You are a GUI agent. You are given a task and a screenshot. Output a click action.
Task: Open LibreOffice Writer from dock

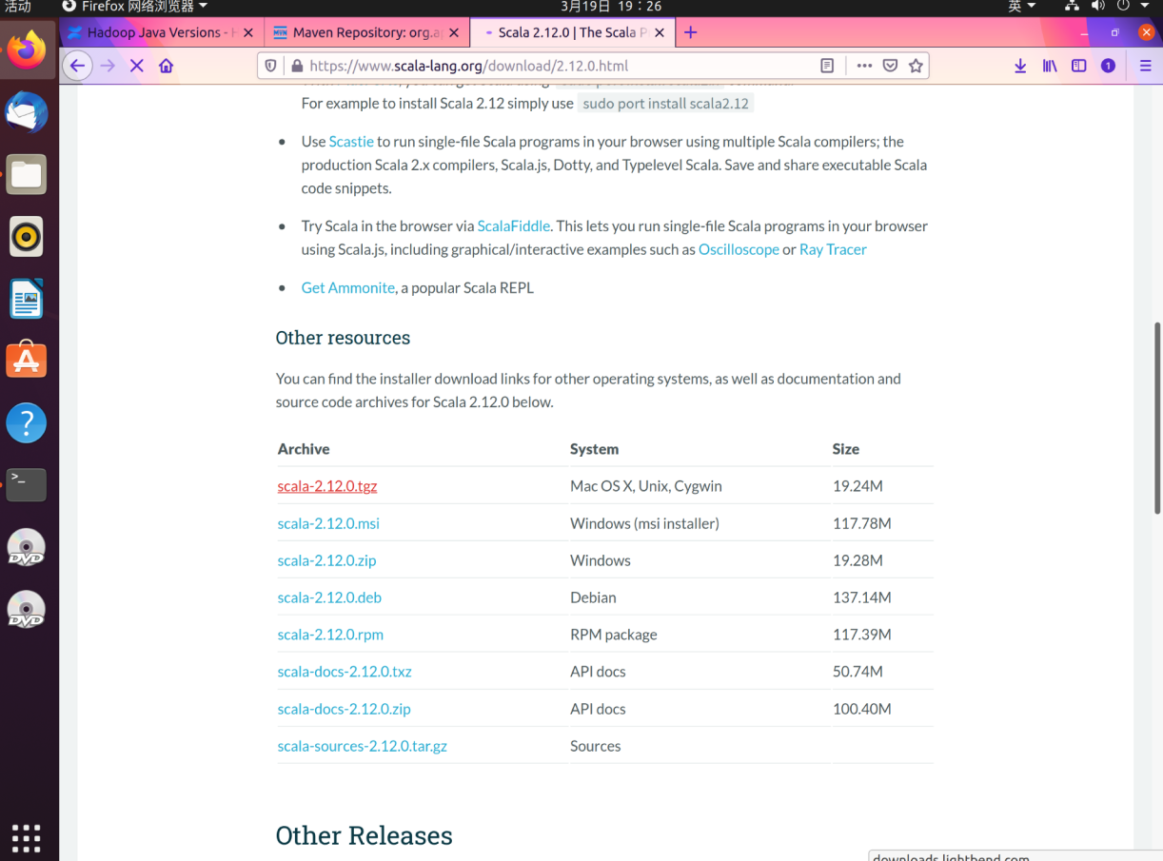click(27, 299)
